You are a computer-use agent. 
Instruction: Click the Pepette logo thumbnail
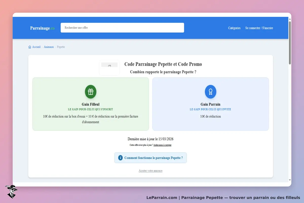point(109,68)
